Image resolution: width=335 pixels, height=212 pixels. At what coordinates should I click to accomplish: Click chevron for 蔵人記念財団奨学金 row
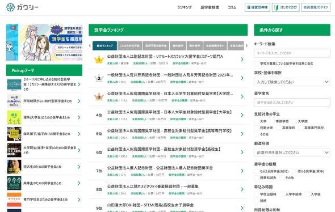coord(242,171)
